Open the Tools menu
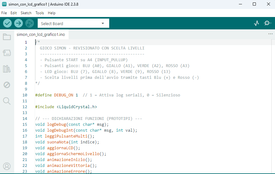 [x=40, y=13]
